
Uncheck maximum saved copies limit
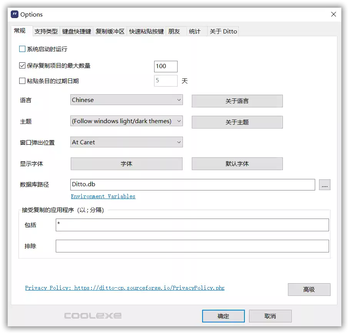point(22,65)
